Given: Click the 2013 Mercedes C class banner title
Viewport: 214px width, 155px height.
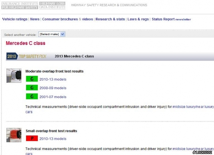Looking at the screenshot, I should coord(74,56).
